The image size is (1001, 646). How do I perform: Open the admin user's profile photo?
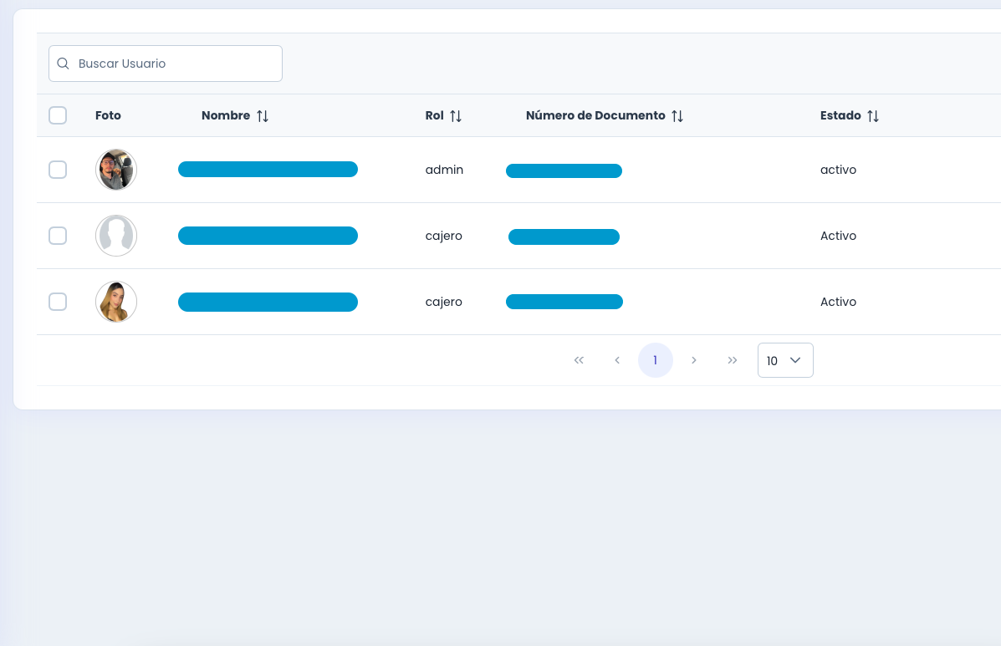pos(116,170)
